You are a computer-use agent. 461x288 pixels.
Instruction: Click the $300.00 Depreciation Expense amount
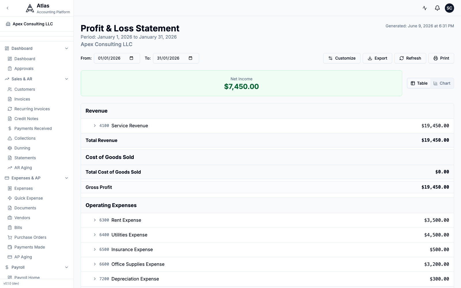(x=439, y=279)
